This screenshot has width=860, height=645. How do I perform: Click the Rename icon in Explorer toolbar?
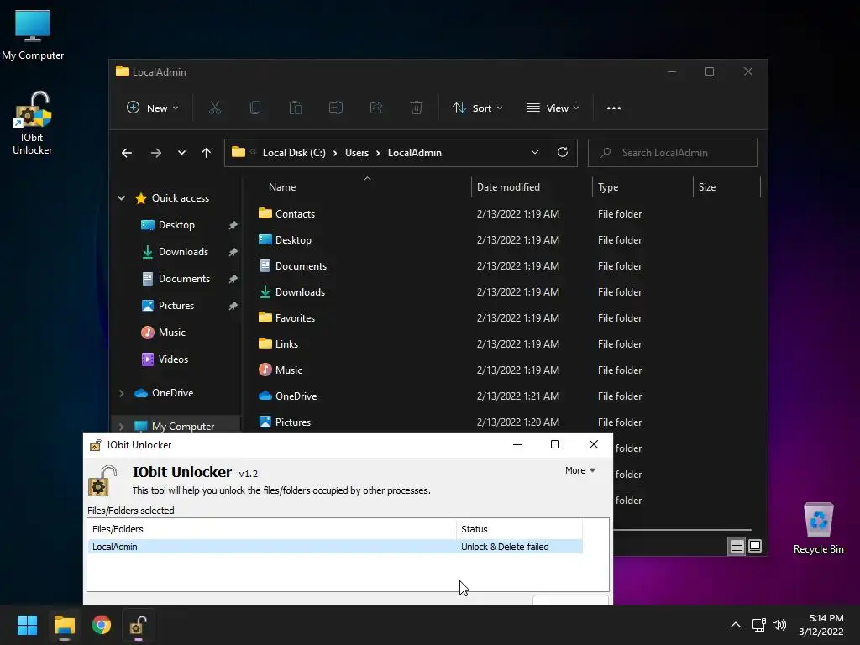(336, 108)
